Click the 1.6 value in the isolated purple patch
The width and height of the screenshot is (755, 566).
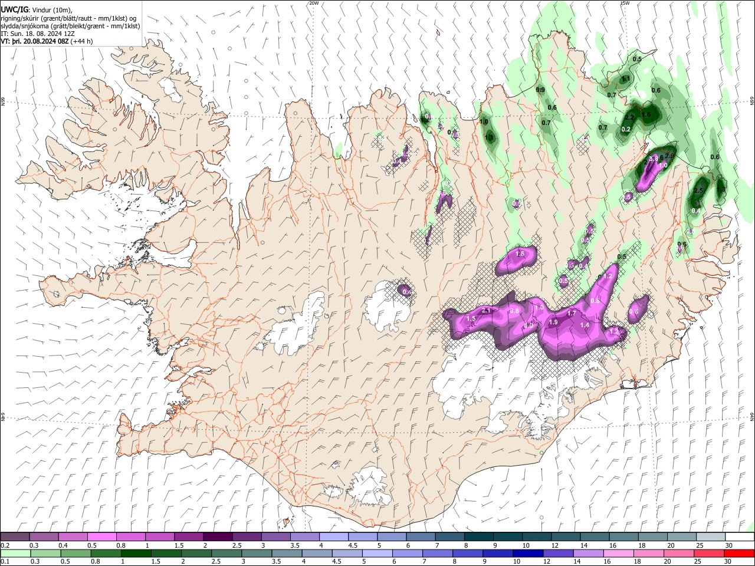(x=520, y=254)
